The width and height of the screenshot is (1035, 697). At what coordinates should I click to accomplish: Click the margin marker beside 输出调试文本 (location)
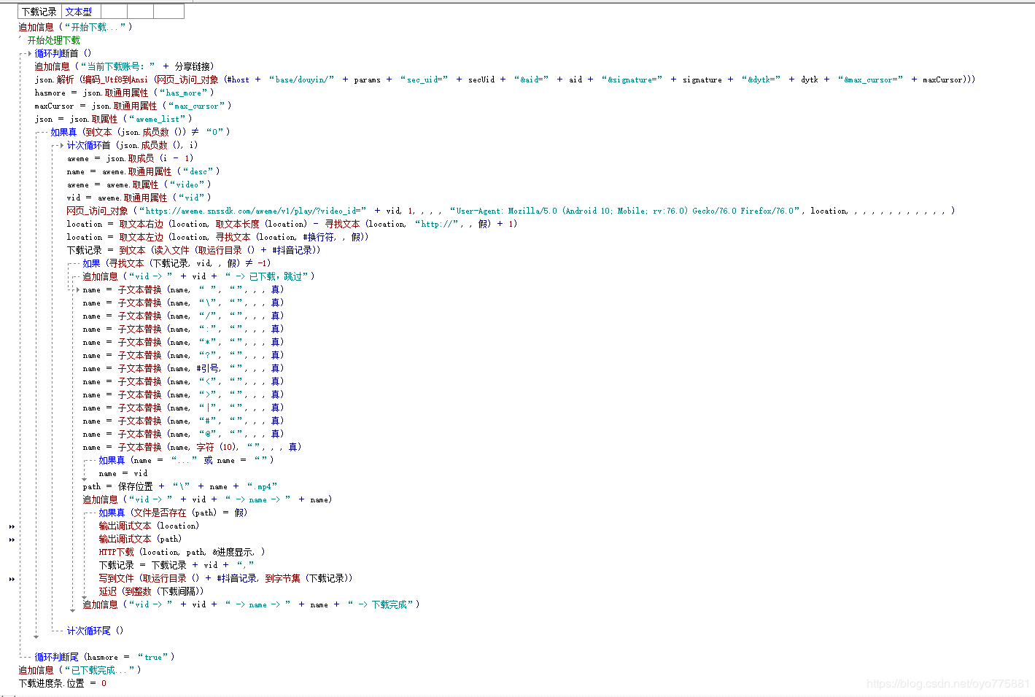pos(12,526)
